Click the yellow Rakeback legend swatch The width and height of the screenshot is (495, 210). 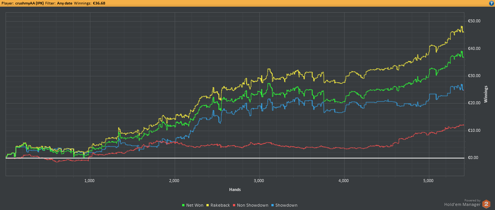(x=207, y=206)
